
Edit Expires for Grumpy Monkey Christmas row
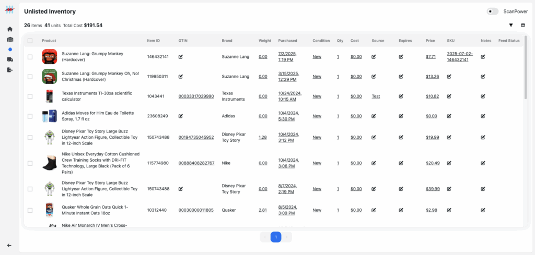401,77
